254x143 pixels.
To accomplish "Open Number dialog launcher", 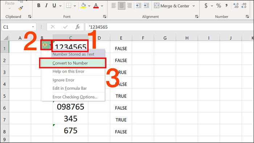I will click(247, 17).
